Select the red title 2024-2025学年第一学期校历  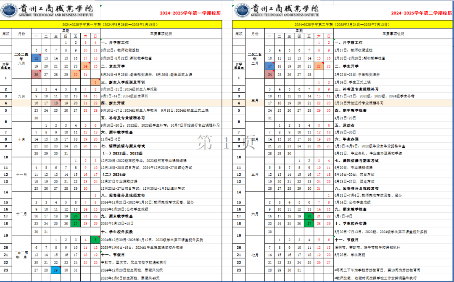pos(190,13)
